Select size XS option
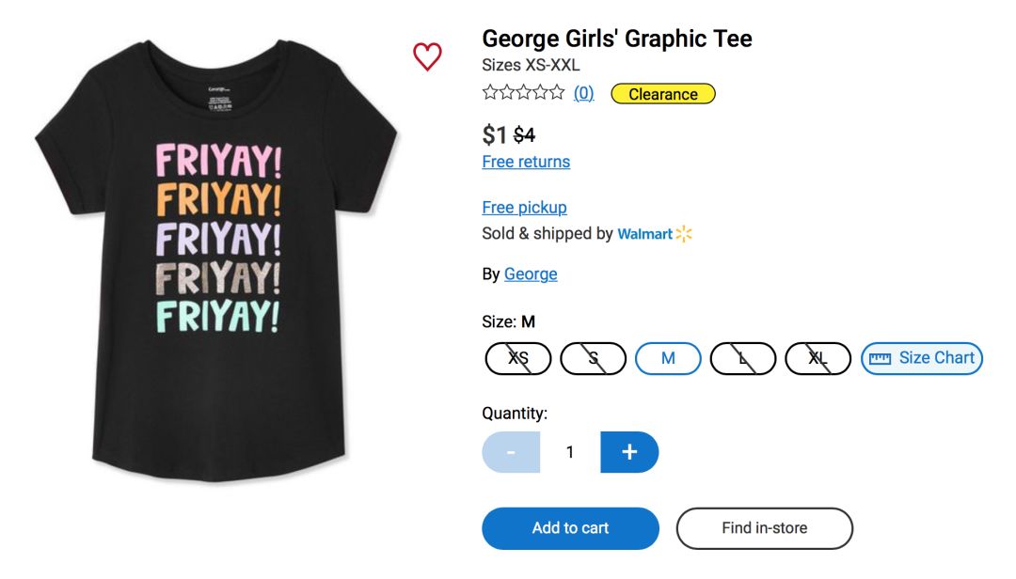The width and height of the screenshot is (1016, 579). (518, 358)
